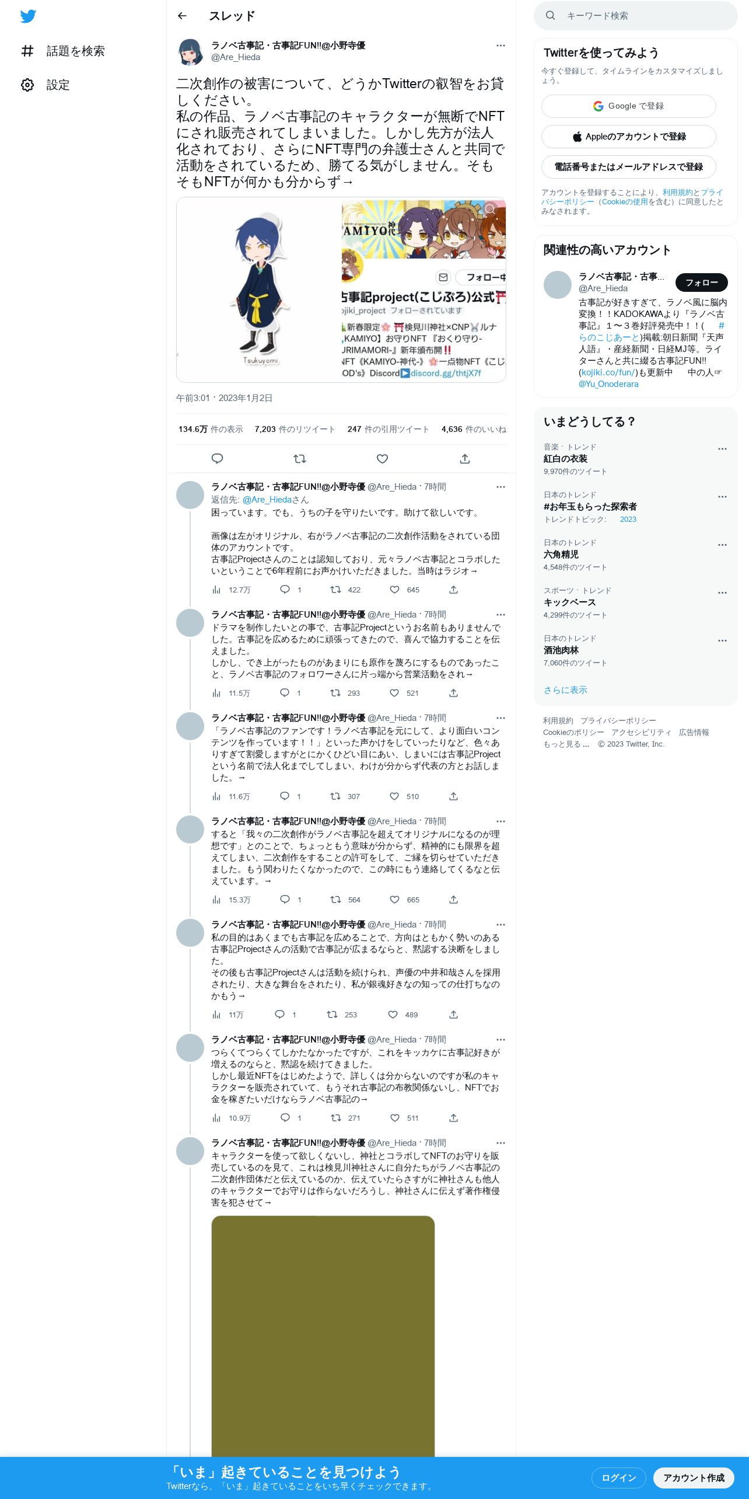Like the main tweet with the heart icon
Screen dimensions: 749x1499
(x=382, y=459)
